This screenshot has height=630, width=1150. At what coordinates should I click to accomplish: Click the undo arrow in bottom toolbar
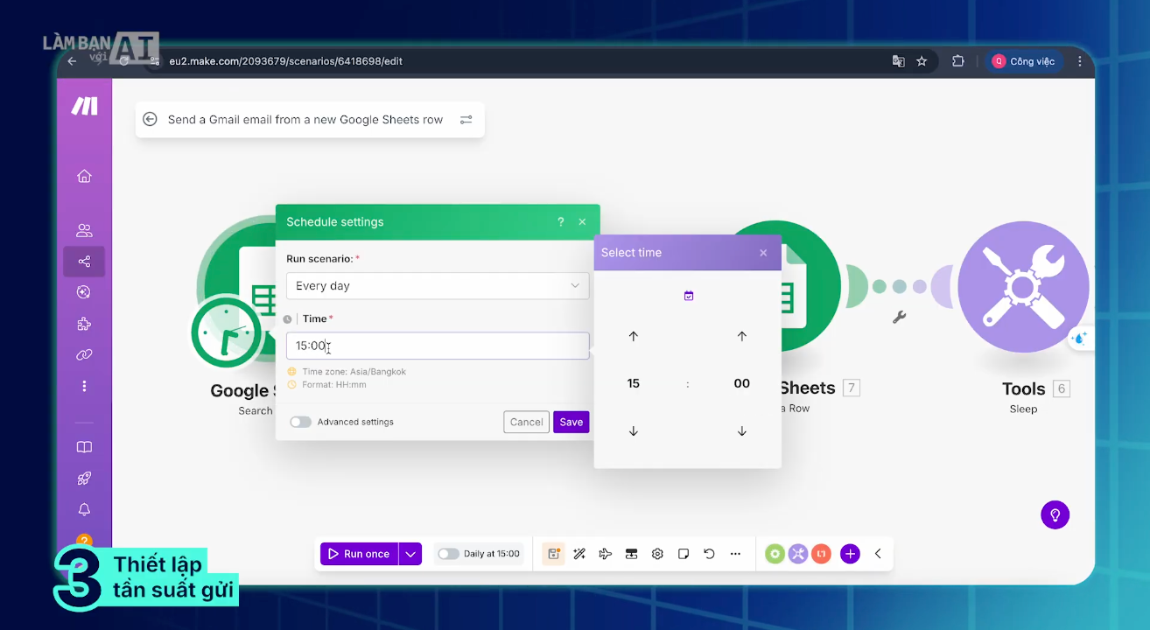coord(709,554)
